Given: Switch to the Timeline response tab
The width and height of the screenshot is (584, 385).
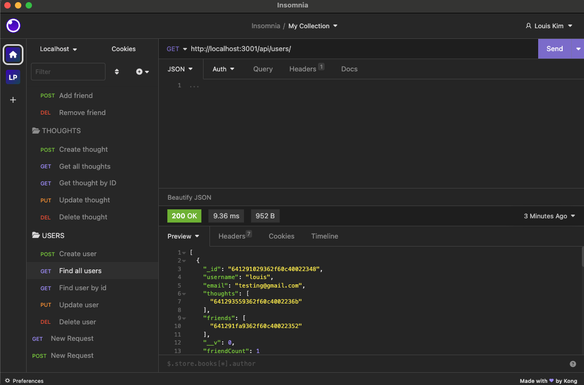Looking at the screenshot, I should [325, 236].
